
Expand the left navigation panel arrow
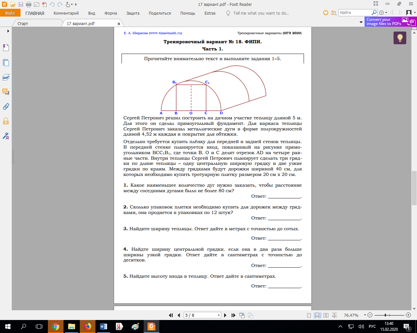tap(8, 31)
